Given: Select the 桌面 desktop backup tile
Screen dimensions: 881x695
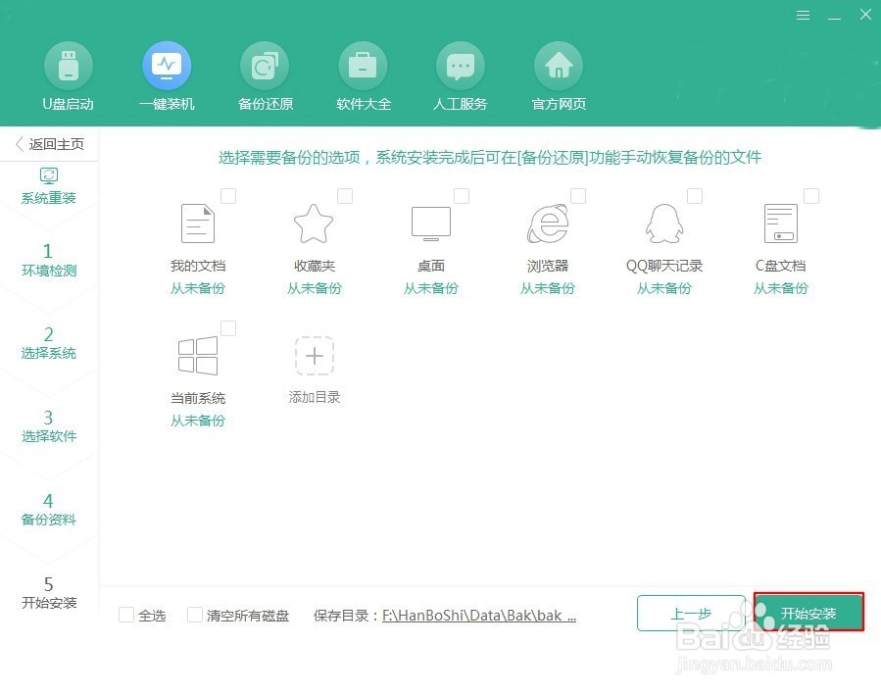Looking at the screenshot, I should coord(430,223).
